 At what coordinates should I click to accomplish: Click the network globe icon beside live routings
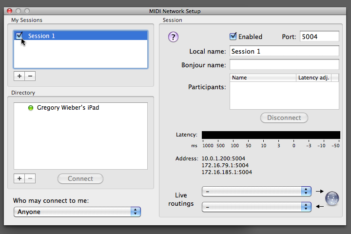(332, 199)
